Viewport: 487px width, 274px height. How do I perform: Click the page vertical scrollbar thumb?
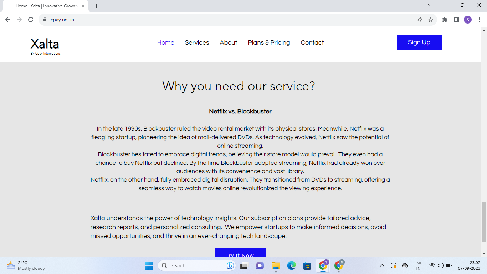point(484,222)
